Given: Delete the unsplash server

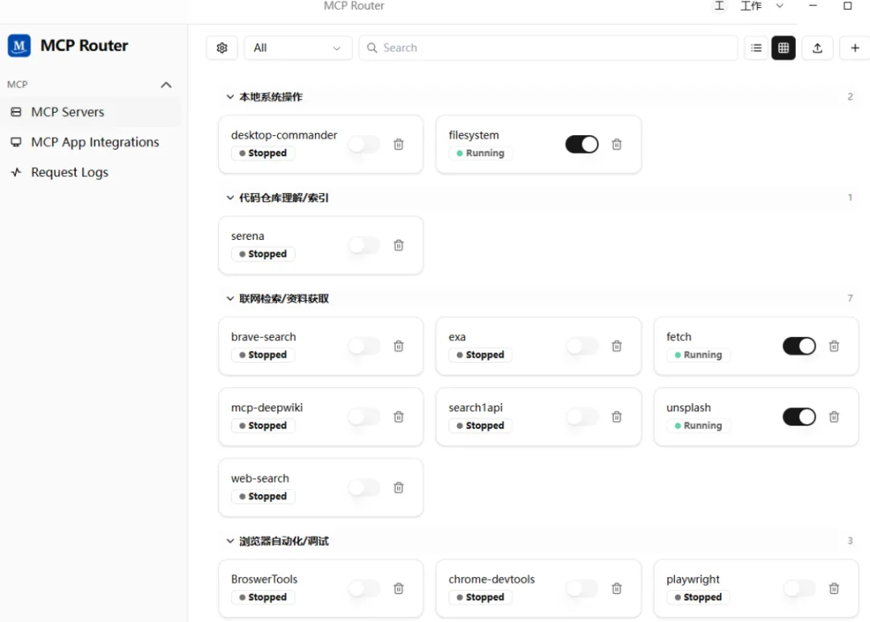Looking at the screenshot, I should pyautogui.click(x=834, y=417).
